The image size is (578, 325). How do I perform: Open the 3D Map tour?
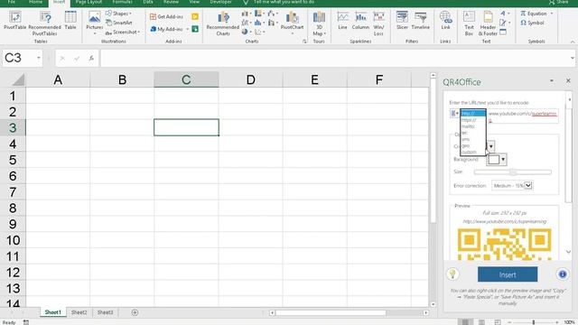pyautogui.click(x=319, y=23)
